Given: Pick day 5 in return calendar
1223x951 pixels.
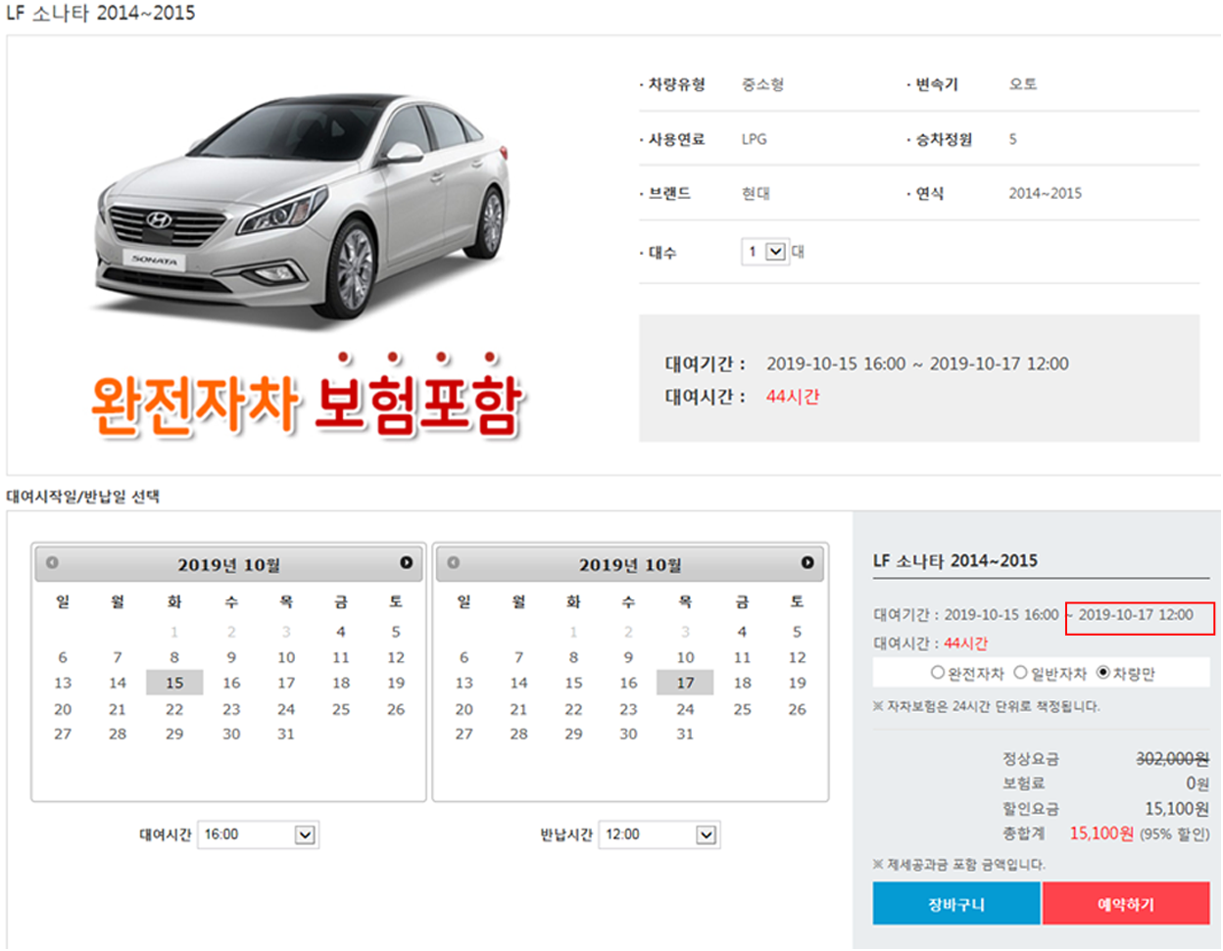Looking at the screenshot, I should pos(797,632).
